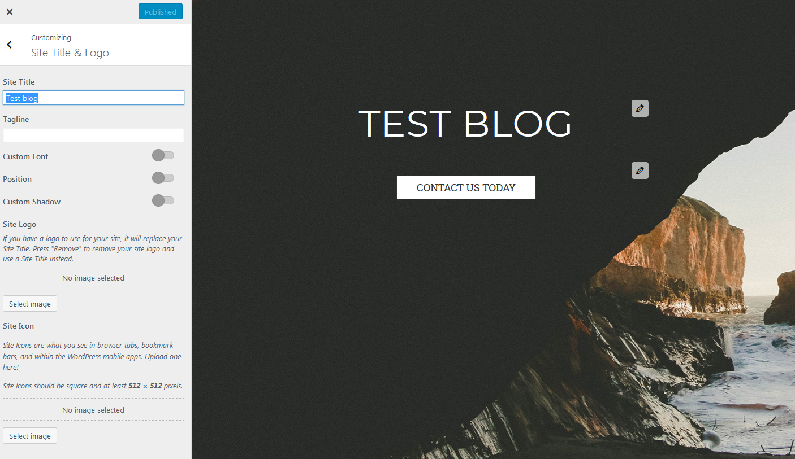
Task: Click the Published button
Action: click(x=161, y=12)
